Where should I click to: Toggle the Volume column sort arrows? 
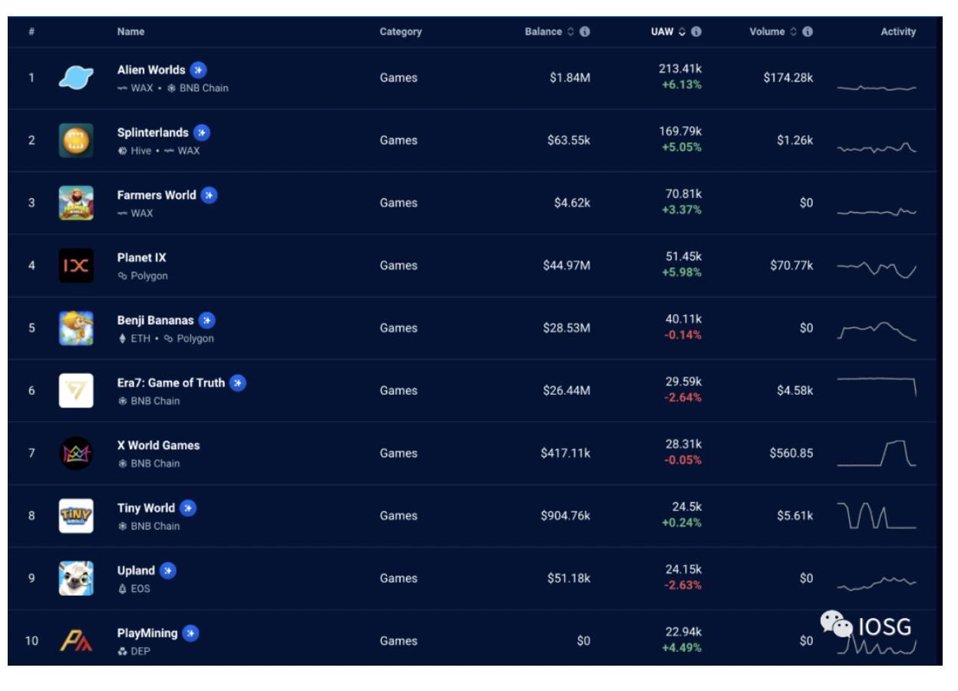tap(793, 31)
